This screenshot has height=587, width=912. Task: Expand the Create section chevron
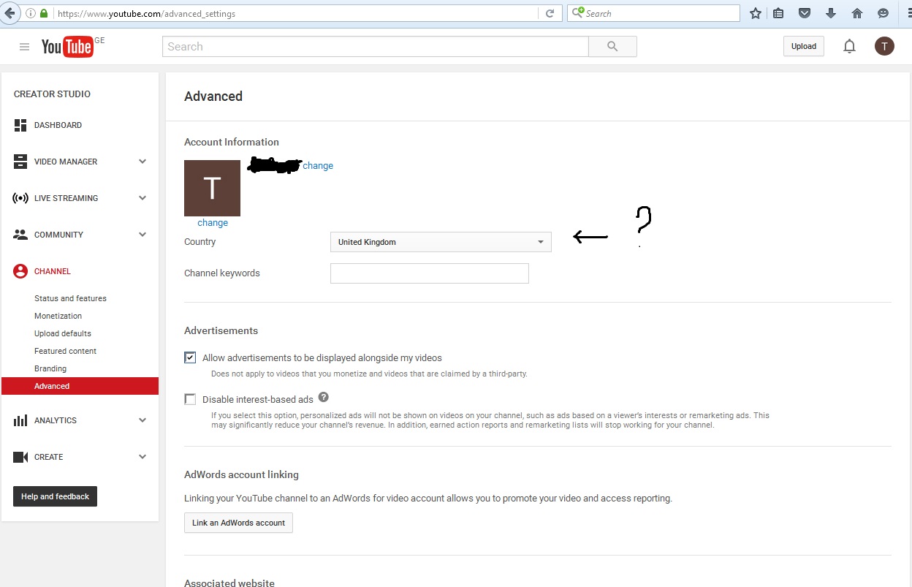click(142, 457)
